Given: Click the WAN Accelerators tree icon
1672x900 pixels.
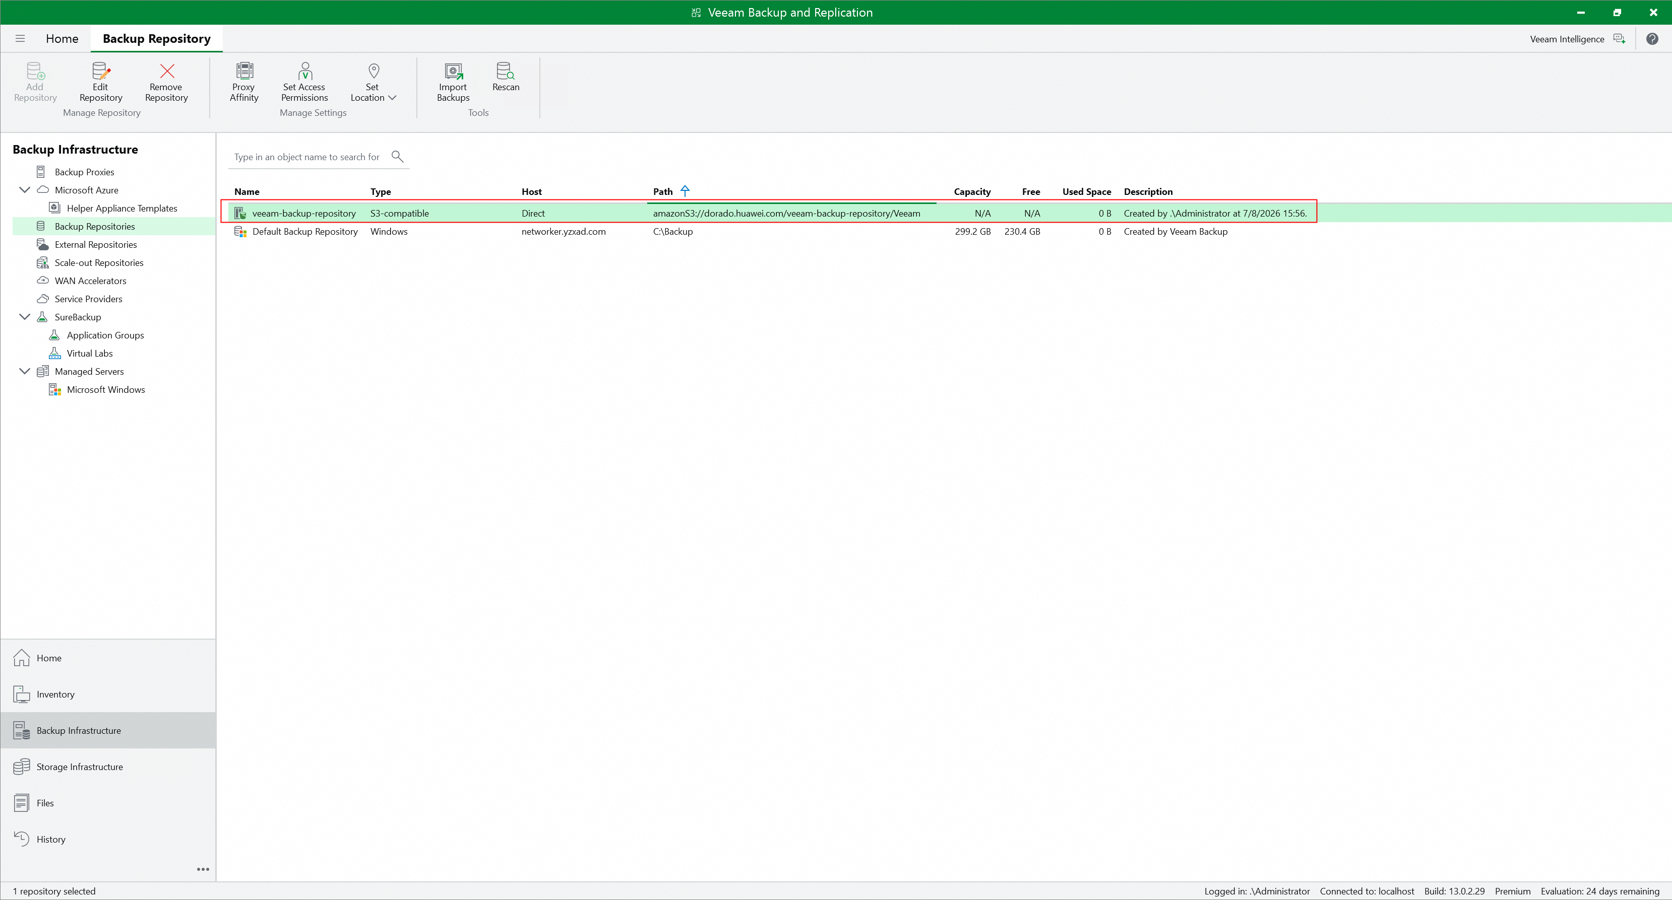Looking at the screenshot, I should [x=42, y=281].
